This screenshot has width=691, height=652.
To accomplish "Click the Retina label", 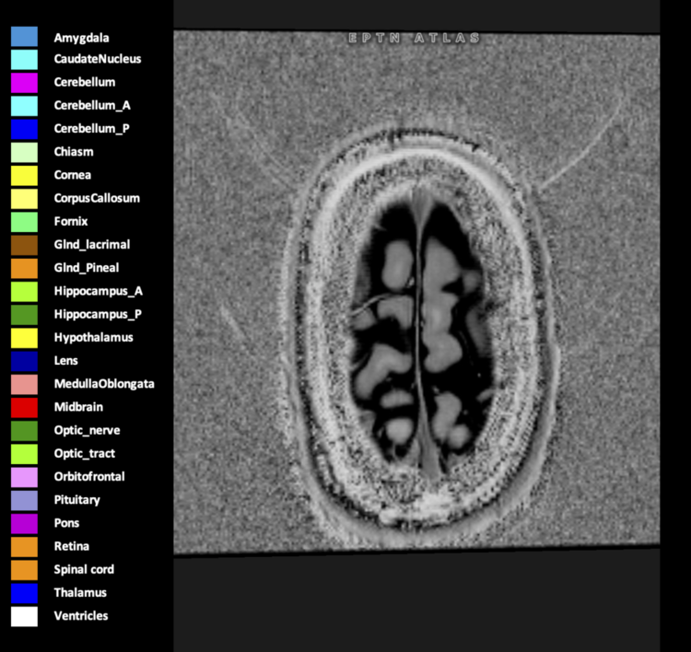I will click(71, 546).
